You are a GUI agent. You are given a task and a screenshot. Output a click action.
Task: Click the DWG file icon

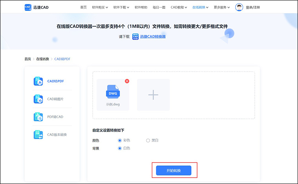tap(113, 92)
